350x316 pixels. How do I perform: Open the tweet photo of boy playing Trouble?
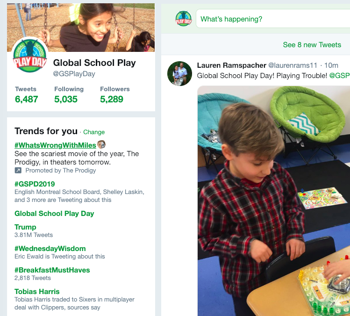[274, 201]
